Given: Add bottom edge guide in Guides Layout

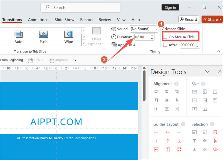Looking at the screenshot, I should click(179, 141).
